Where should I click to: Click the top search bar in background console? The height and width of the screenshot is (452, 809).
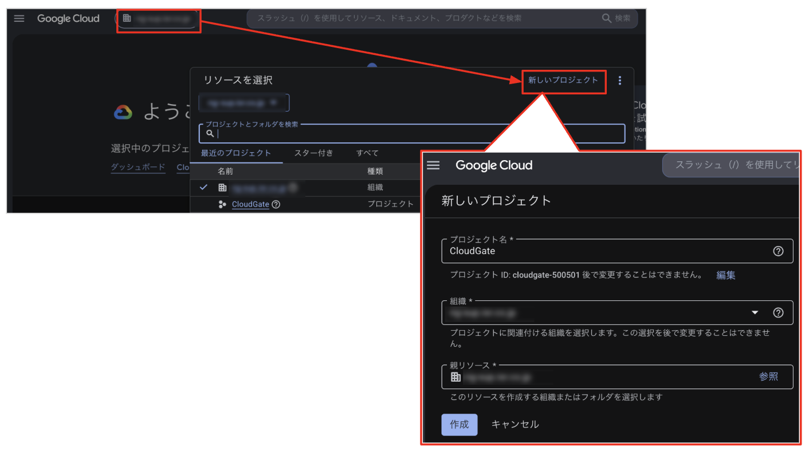[x=442, y=18]
